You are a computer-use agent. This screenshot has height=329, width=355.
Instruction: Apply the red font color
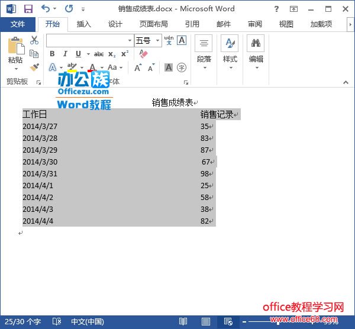(92, 67)
